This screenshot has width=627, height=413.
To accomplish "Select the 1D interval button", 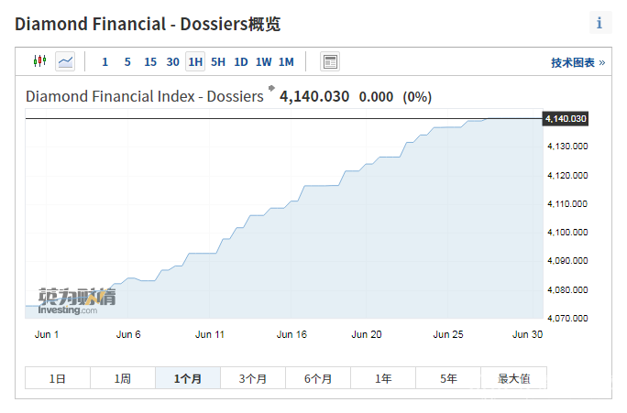I will point(241,62).
